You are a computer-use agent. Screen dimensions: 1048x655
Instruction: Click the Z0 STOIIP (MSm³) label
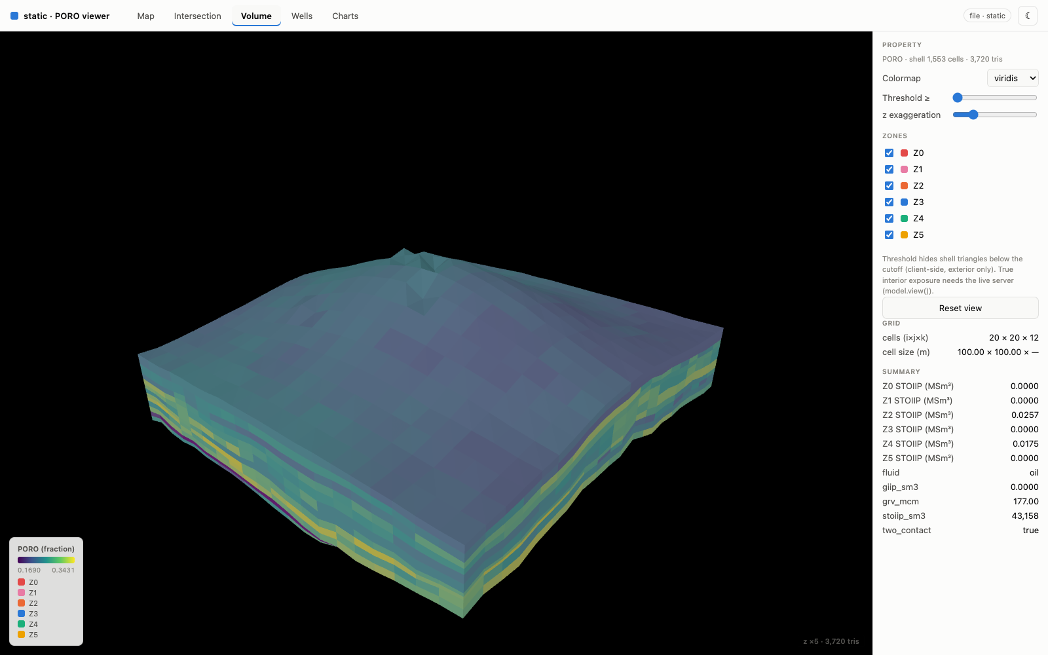pyautogui.click(x=918, y=386)
